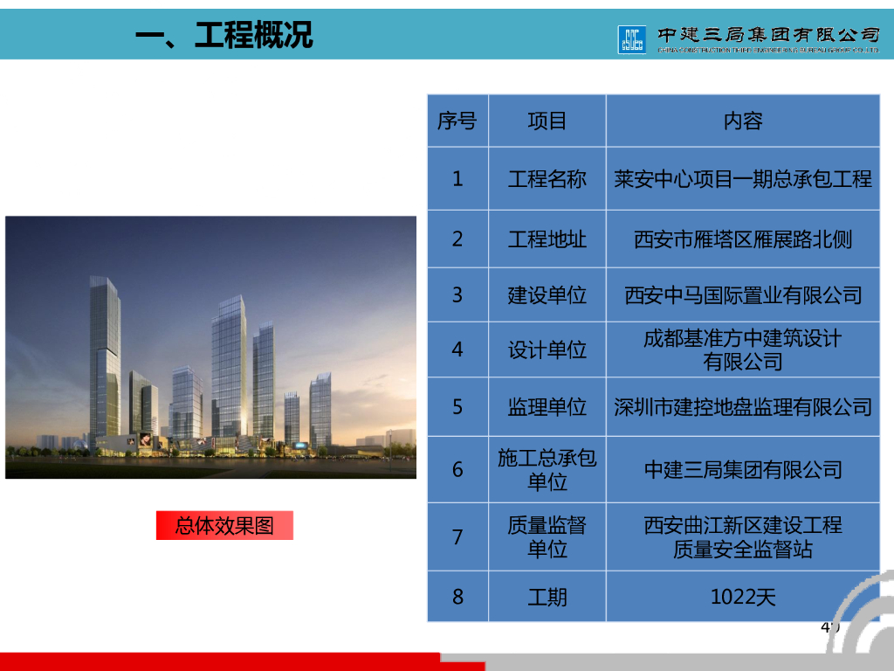The image size is (894, 671).
Task: Select the 设计单位 cell
Action: point(547,349)
